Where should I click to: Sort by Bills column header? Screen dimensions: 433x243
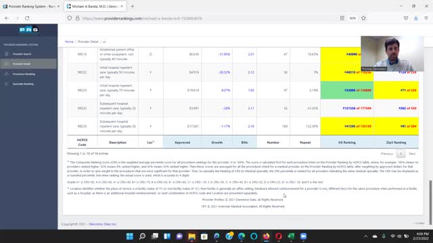click(244, 142)
